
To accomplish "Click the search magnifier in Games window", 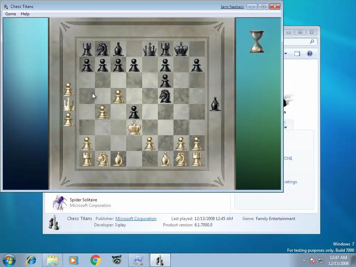I will (x=312, y=42).
